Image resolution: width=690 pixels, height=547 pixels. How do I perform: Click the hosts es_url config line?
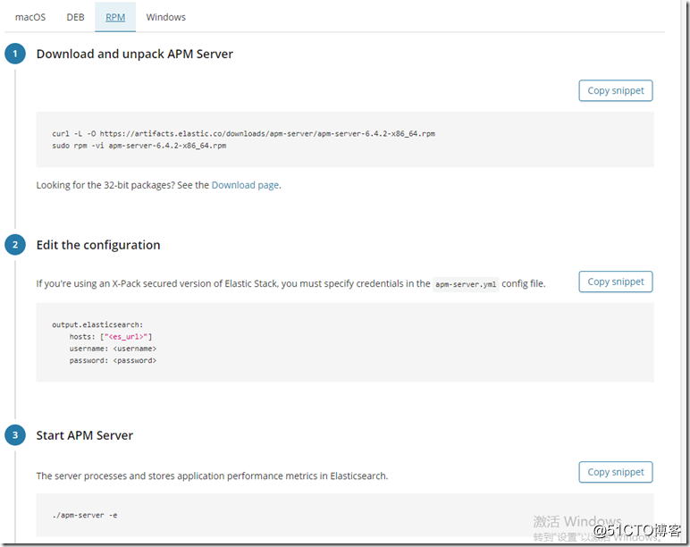point(111,337)
